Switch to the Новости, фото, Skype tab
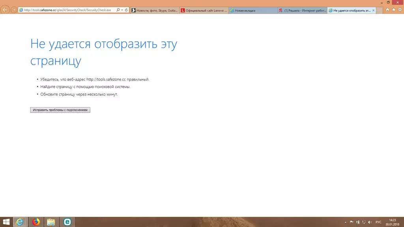This screenshot has width=404, height=227. 155,10
